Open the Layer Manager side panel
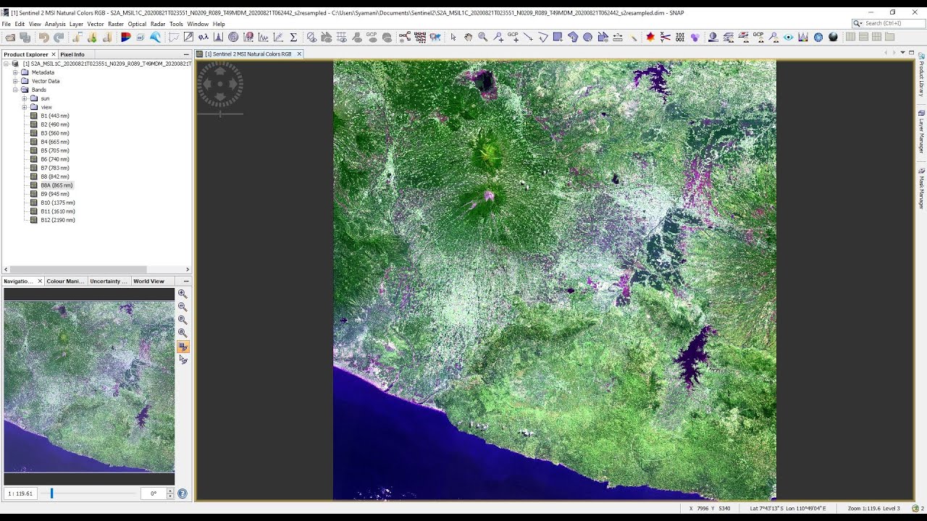The height and width of the screenshot is (521, 927). tap(921, 132)
